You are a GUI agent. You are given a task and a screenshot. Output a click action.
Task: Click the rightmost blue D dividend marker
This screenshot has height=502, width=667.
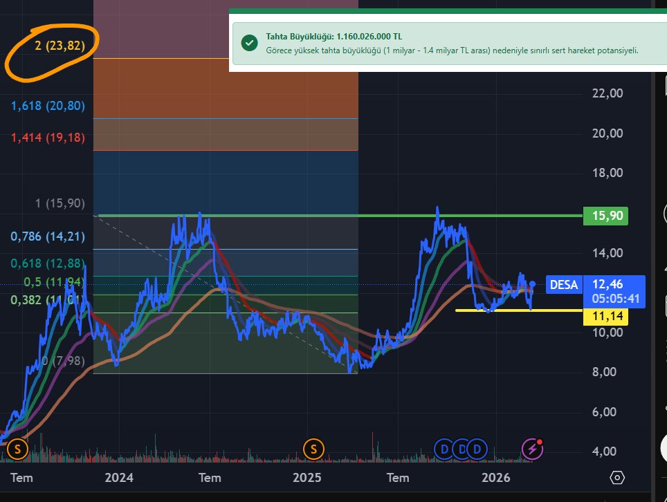(x=477, y=449)
